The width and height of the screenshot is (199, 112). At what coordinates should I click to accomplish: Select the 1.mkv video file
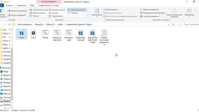[x=21, y=34]
